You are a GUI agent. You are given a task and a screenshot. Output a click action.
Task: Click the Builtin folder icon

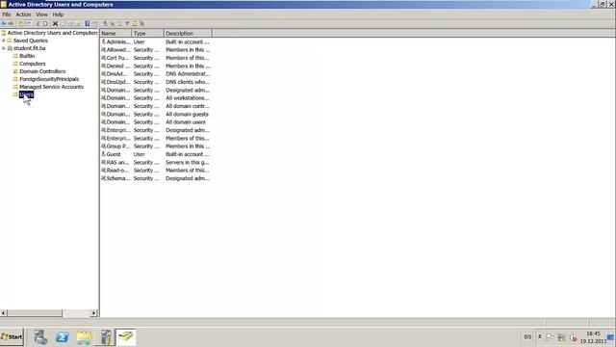[x=15, y=56]
